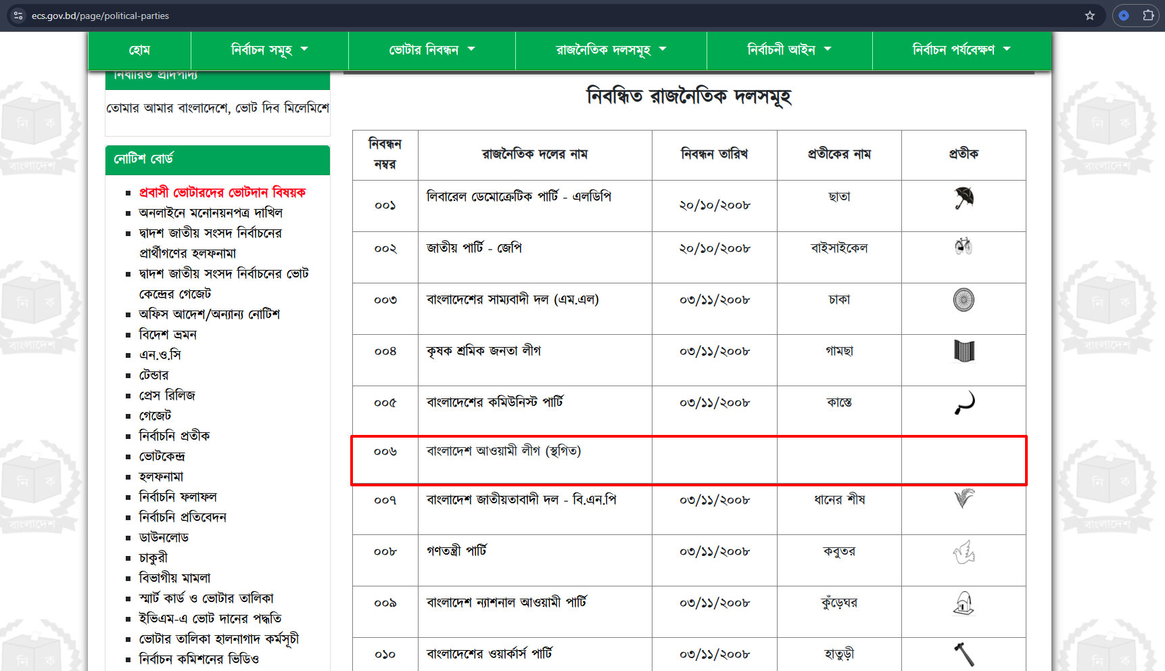The width and height of the screenshot is (1165, 671).
Task: Open the হলফনামা link in notice board
Action: [x=161, y=477]
